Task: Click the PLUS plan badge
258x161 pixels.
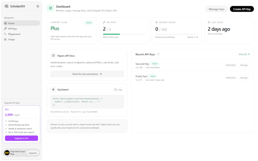Action: [89, 23]
